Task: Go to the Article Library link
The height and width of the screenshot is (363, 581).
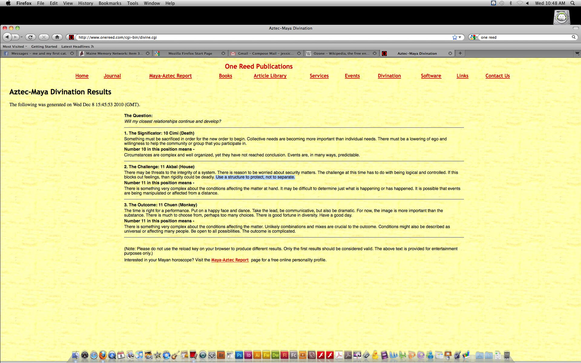Action: (x=270, y=76)
